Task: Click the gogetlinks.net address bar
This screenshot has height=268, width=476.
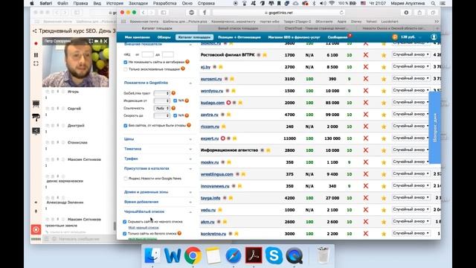Action: pos(279,13)
